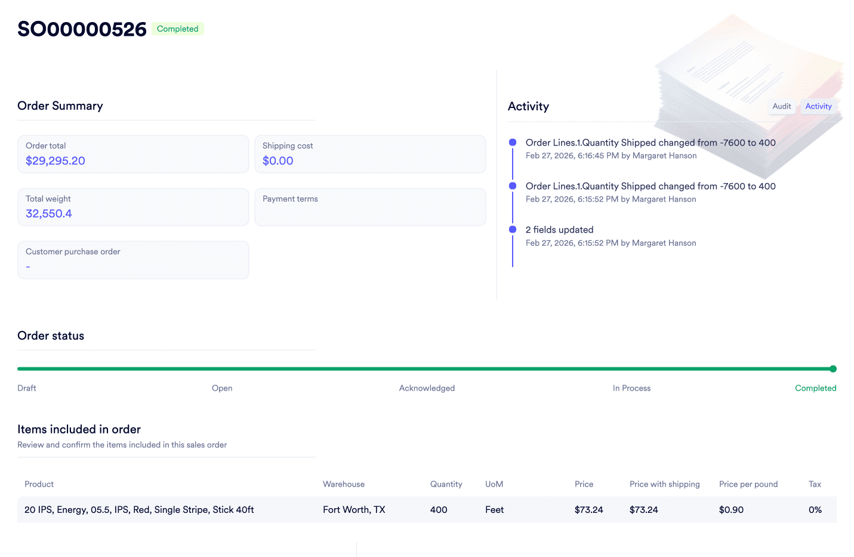This screenshot has height=557, width=854.
Task: Switch to the Activity tab
Action: pyautogui.click(x=818, y=106)
